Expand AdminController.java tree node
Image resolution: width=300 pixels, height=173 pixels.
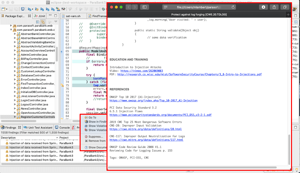[x=15, y=54]
